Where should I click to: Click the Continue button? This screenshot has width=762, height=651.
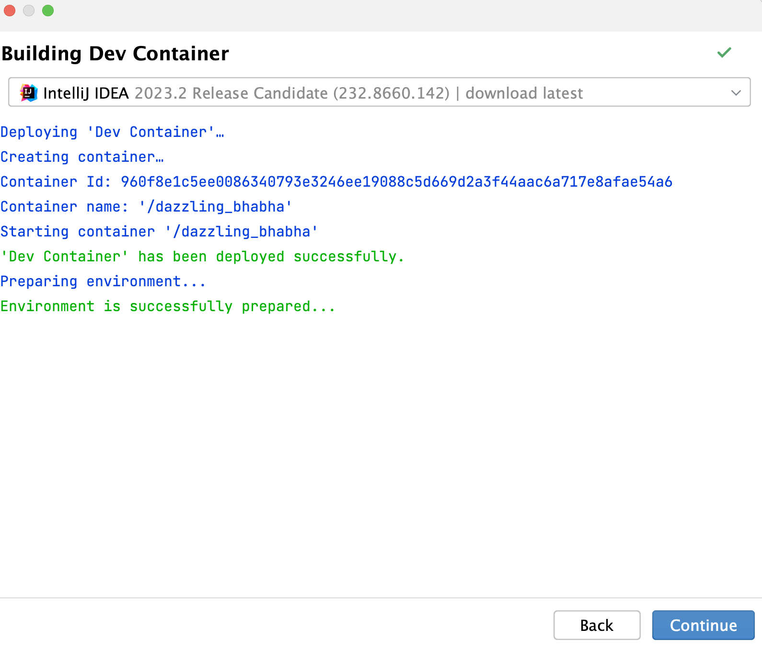[x=703, y=625]
